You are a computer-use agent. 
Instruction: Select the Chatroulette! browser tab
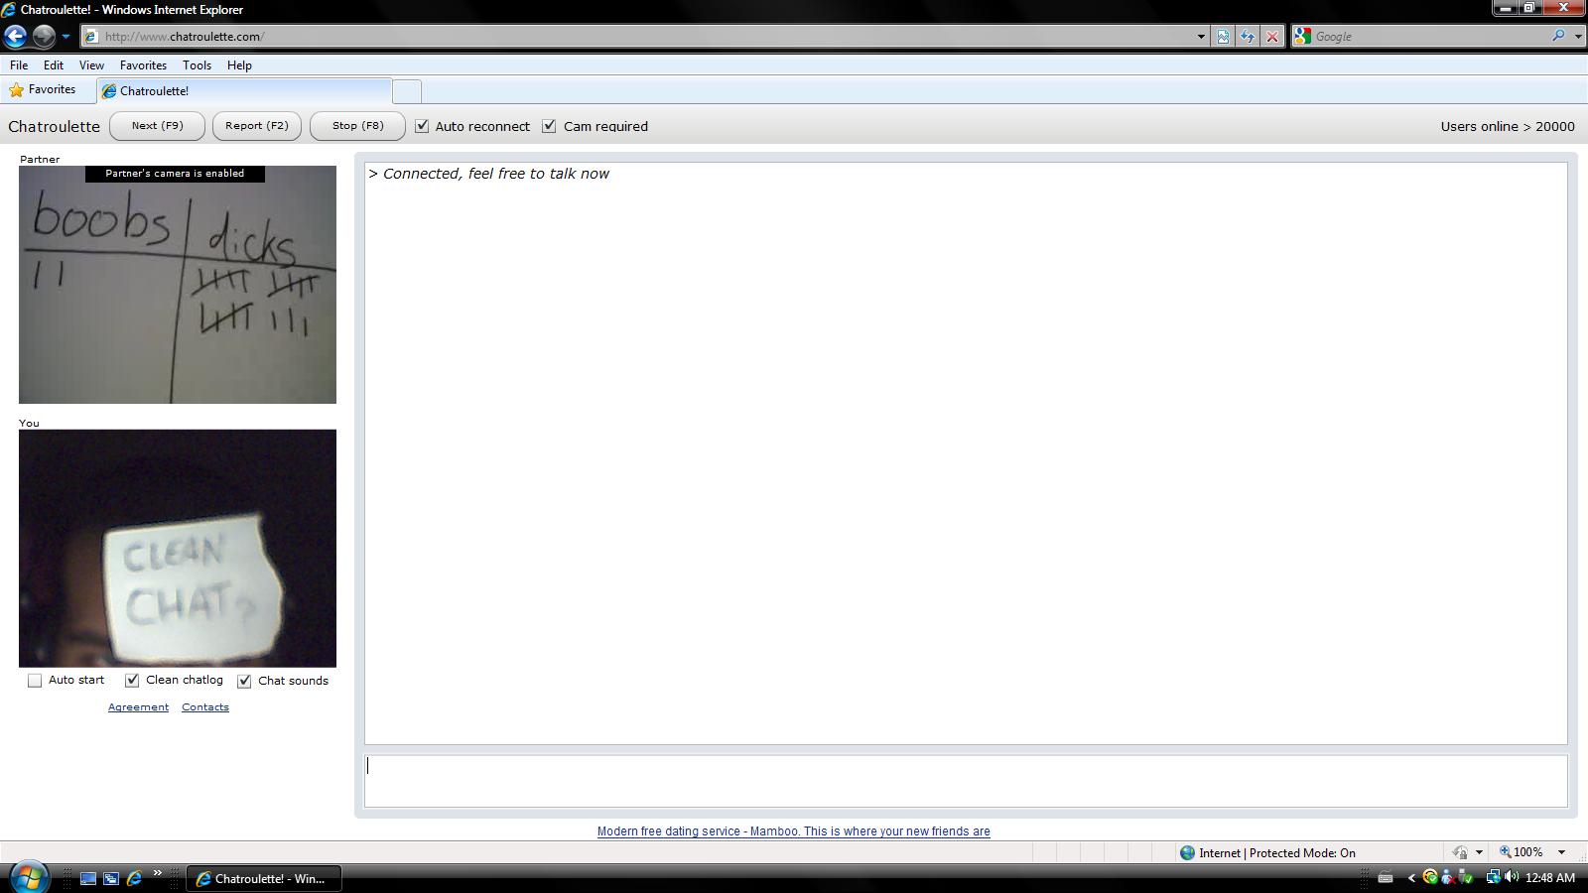coord(244,91)
